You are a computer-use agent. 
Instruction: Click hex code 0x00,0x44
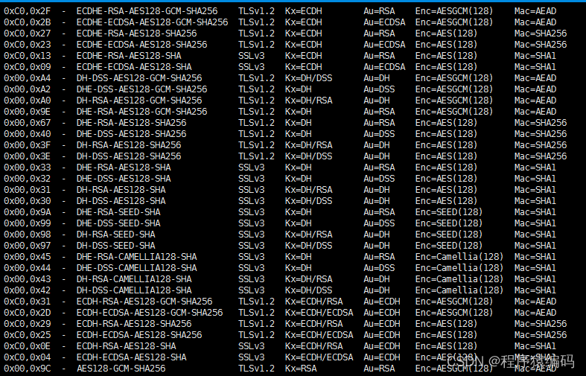tap(28, 268)
